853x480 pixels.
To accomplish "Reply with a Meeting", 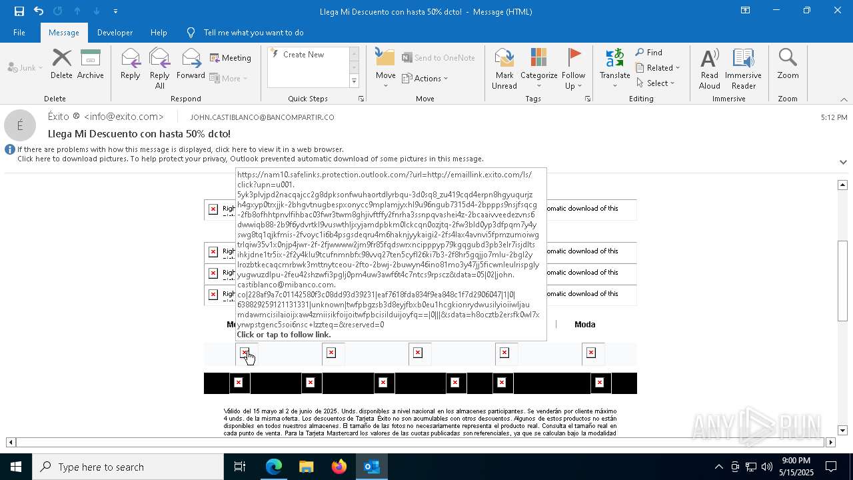I will [231, 58].
